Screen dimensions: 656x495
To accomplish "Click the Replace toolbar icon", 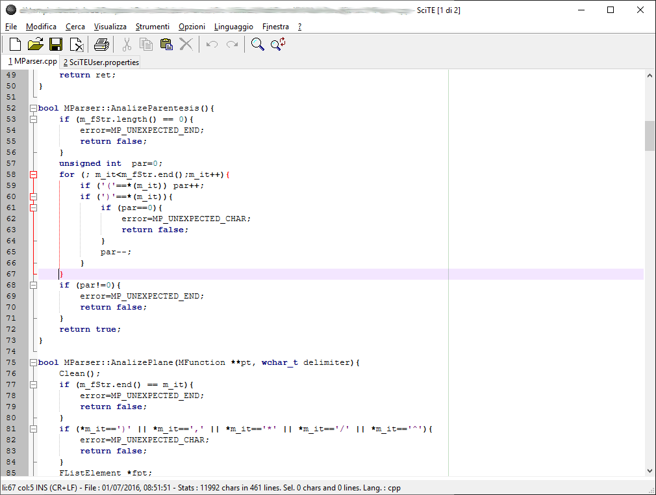I will click(279, 44).
